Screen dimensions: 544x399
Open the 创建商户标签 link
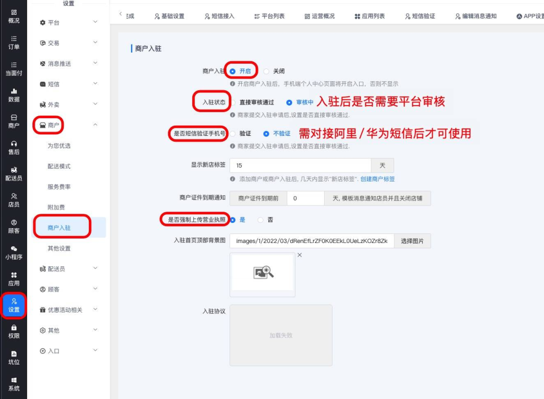pyautogui.click(x=377, y=179)
